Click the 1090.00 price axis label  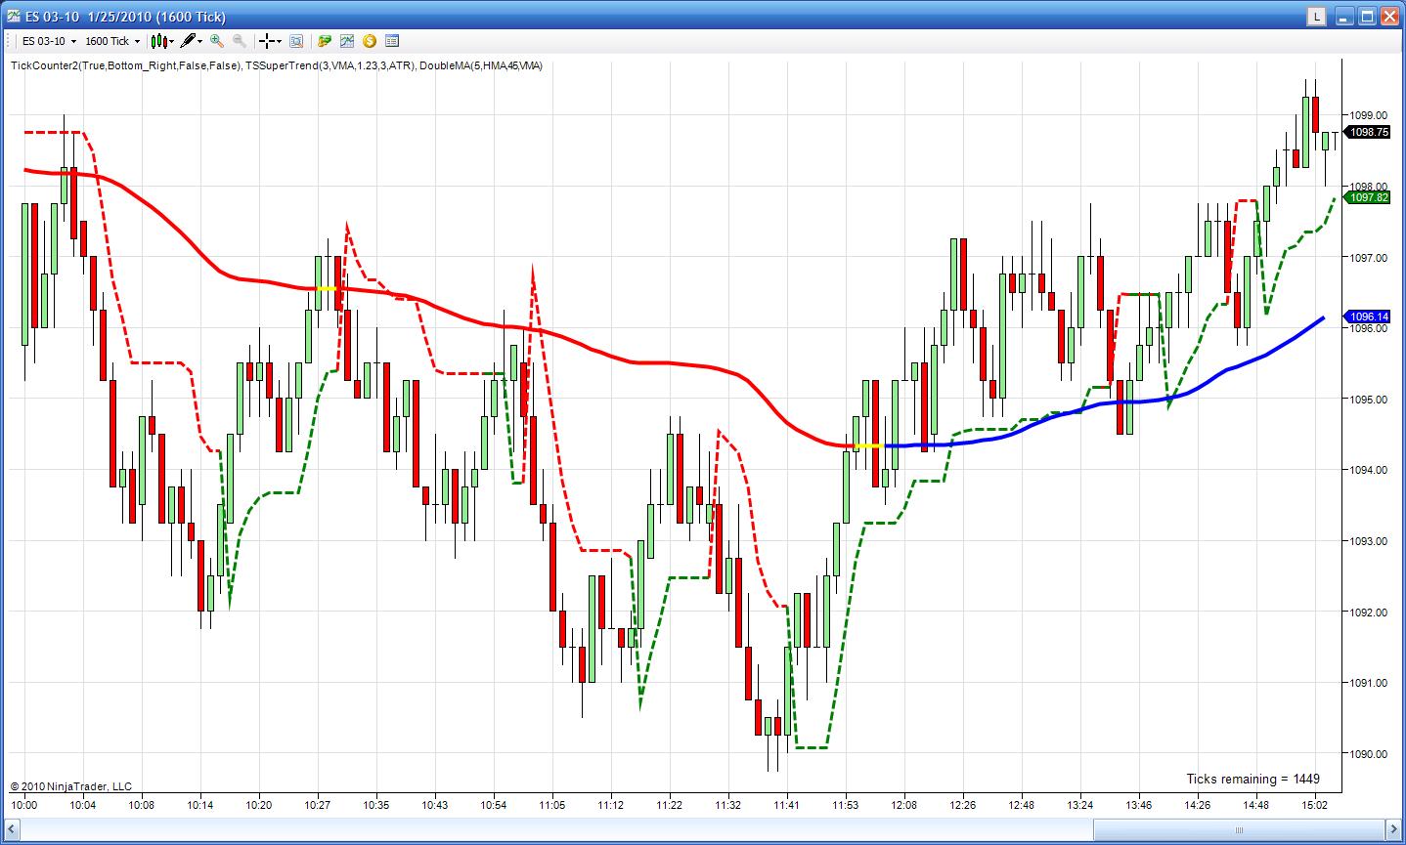coord(1369,753)
